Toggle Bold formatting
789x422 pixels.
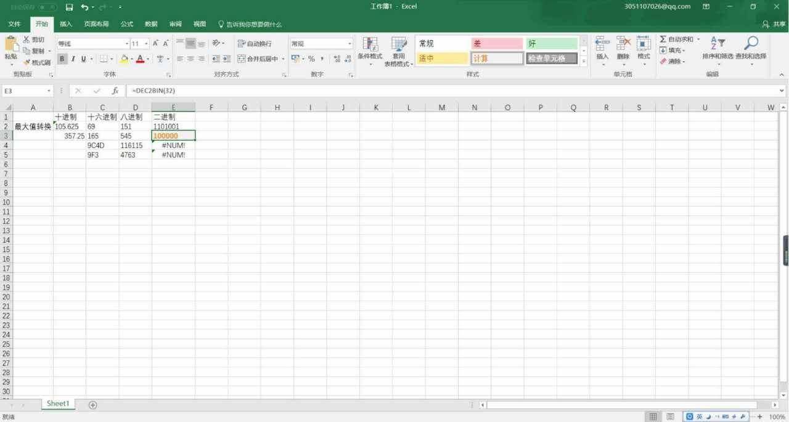[62, 59]
